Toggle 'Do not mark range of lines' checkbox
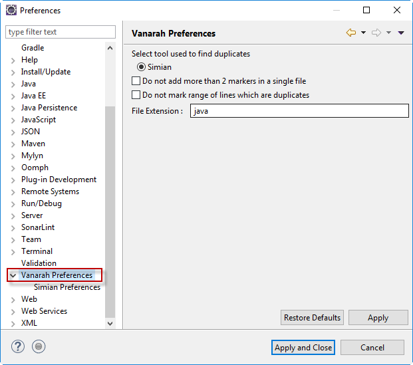413x365 pixels. point(136,95)
